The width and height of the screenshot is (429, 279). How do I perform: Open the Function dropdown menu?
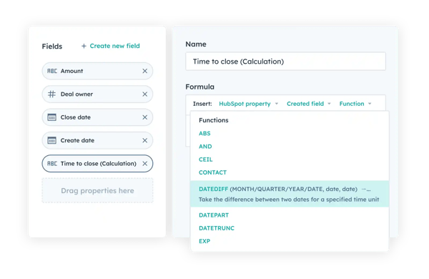point(355,104)
